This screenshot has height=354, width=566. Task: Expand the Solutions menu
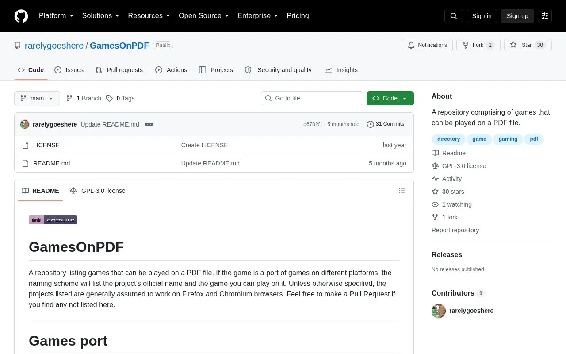coord(101,16)
